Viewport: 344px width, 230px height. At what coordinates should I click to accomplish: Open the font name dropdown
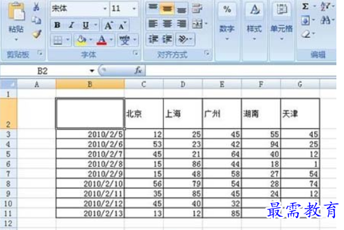point(105,9)
